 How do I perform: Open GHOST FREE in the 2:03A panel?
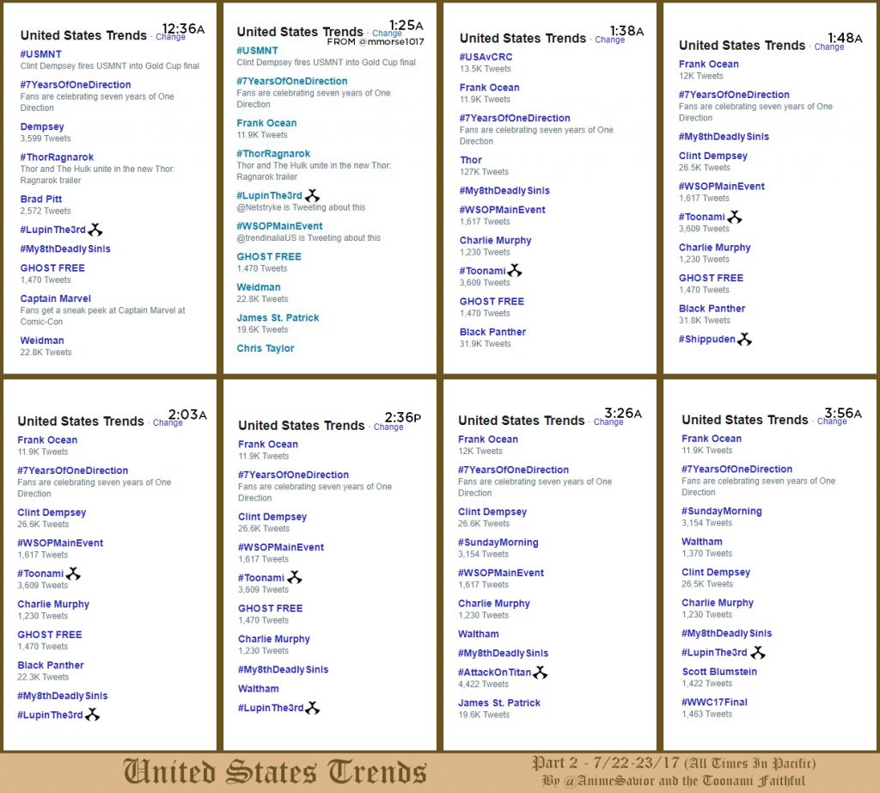(50, 635)
